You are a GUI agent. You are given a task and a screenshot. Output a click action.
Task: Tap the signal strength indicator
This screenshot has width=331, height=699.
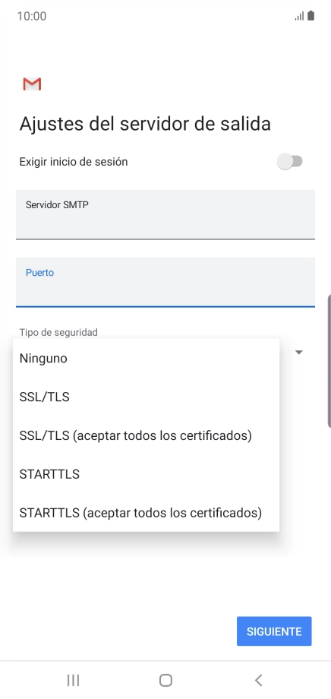click(x=299, y=17)
